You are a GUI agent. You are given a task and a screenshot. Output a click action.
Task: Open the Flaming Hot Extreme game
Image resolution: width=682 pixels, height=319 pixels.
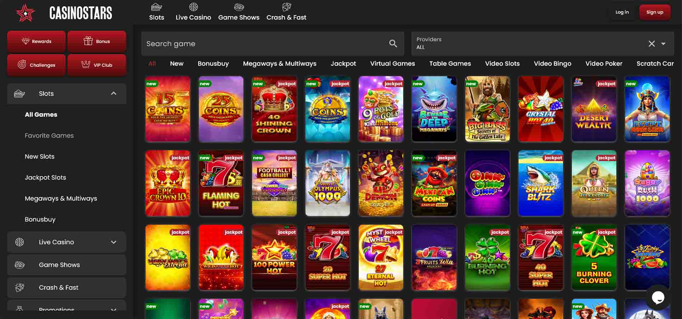pos(221,183)
